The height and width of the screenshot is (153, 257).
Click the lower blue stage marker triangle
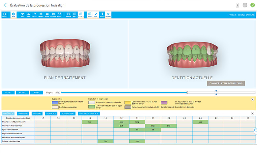point(216,94)
